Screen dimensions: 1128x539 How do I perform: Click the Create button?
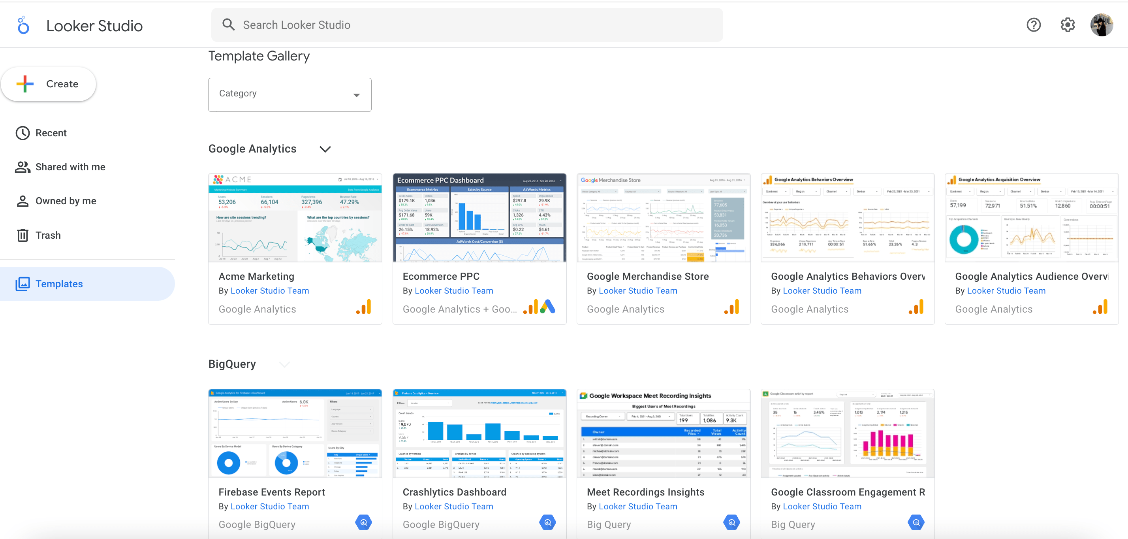pyautogui.click(x=49, y=84)
